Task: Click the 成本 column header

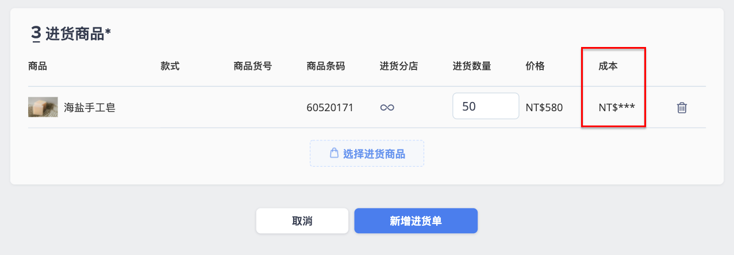Action: pyautogui.click(x=608, y=66)
